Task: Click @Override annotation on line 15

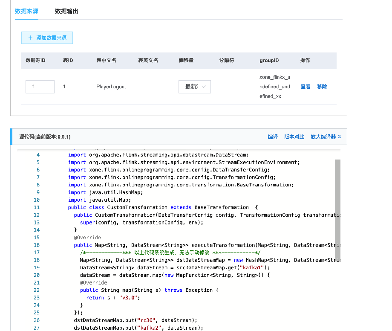Action: (87, 238)
